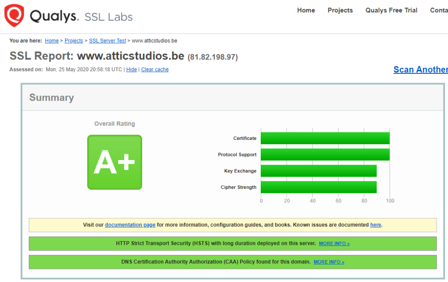Image resolution: width=448 pixels, height=282 pixels.
Task: Follow the Home breadcrumb link
Action: coord(52,41)
